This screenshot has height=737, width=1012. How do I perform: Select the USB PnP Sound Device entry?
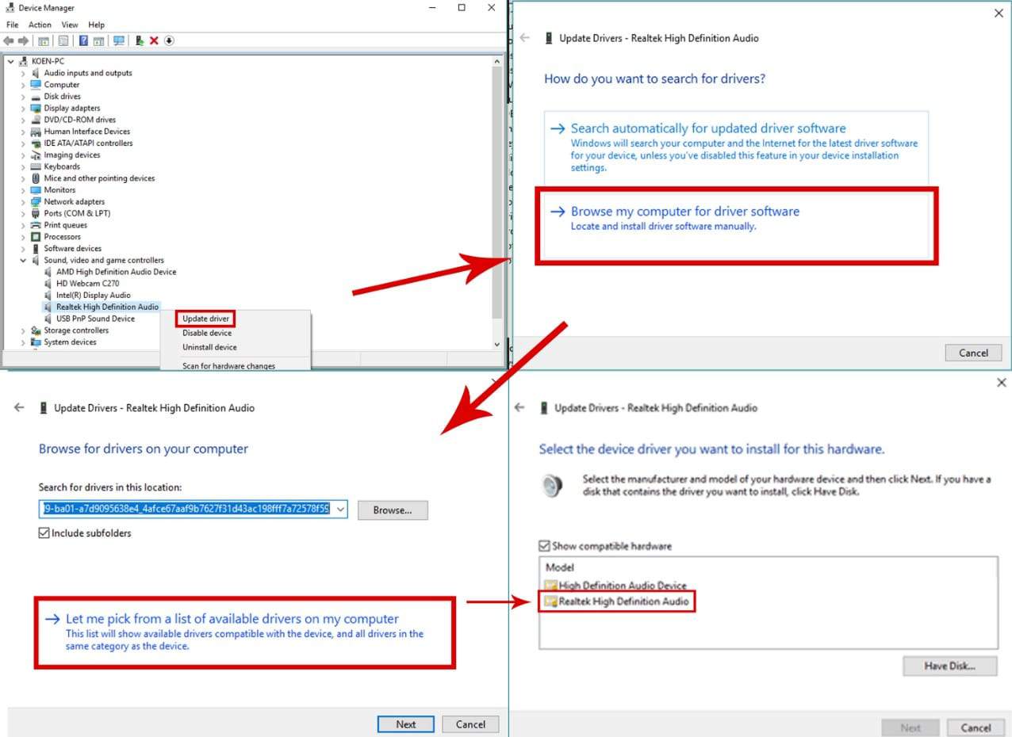click(x=95, y=319)
